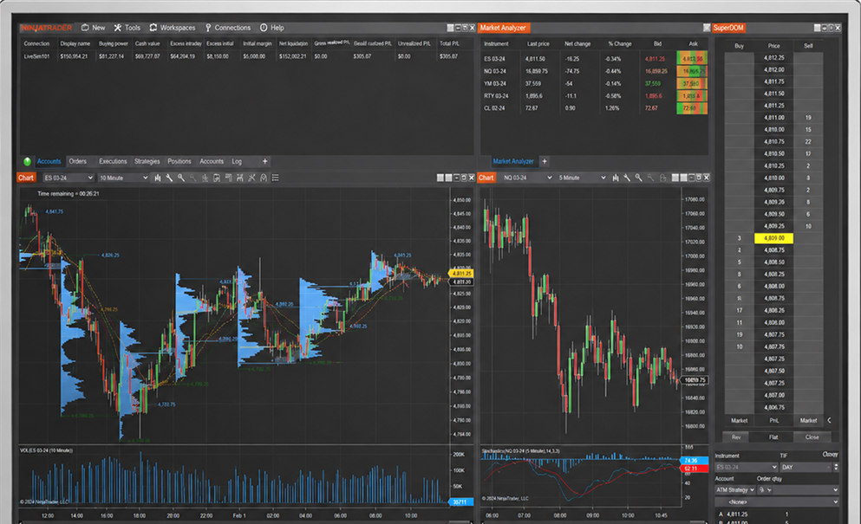This screenshot has height=524, width=861.
Task: Select the Market Analyzer tab below instrument list
Action: 512,161
